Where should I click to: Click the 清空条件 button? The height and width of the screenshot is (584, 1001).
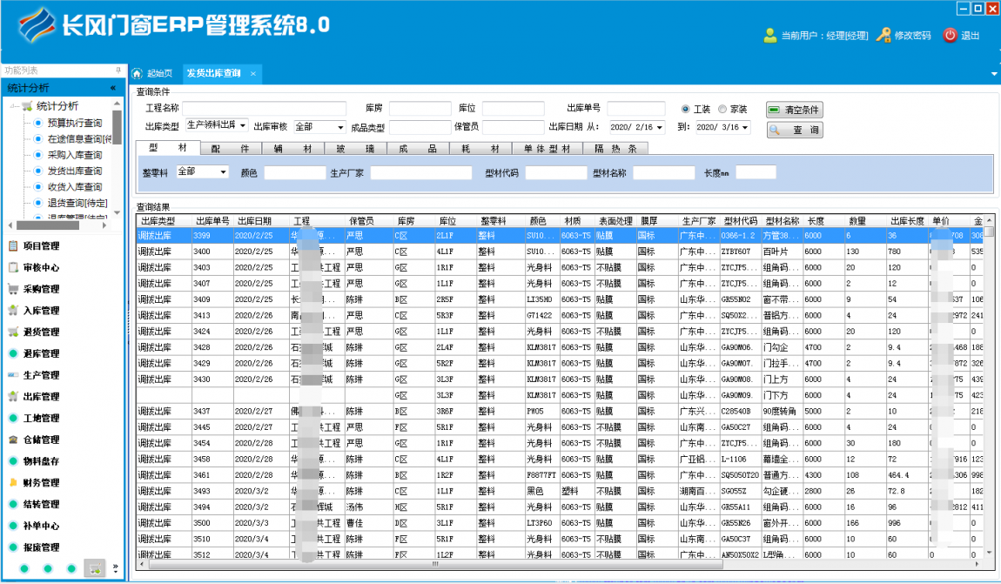[x=794, y=110]
